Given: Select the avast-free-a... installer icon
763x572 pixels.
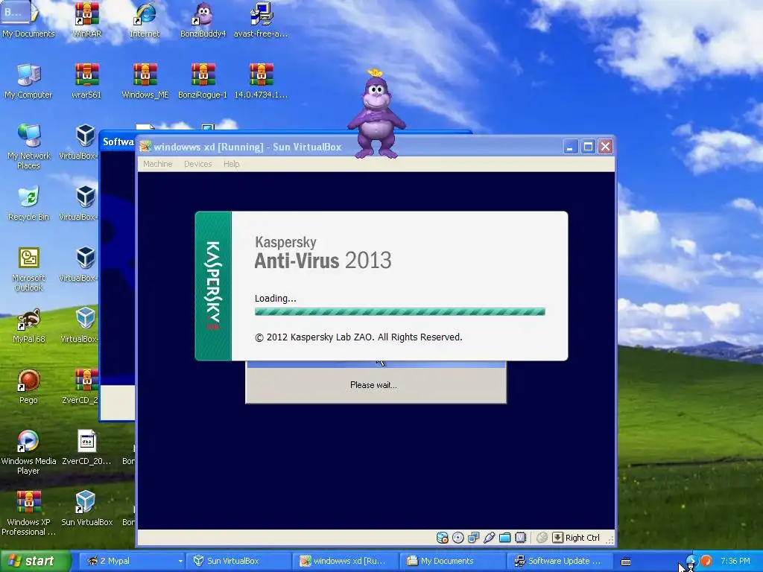Looking at the screenshot, I should (261, 19).
